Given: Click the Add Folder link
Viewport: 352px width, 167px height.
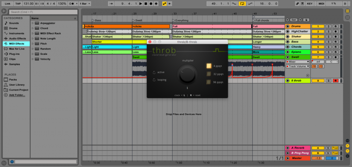Looking at the screenshot, I should (x=17, y=95).
